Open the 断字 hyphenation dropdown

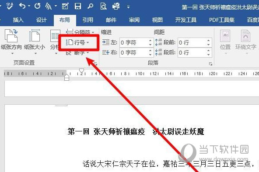click(77, 53)
